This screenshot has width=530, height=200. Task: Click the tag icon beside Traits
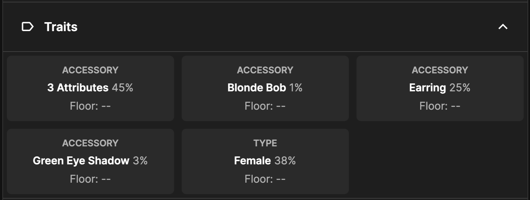[x=27, y=27]
